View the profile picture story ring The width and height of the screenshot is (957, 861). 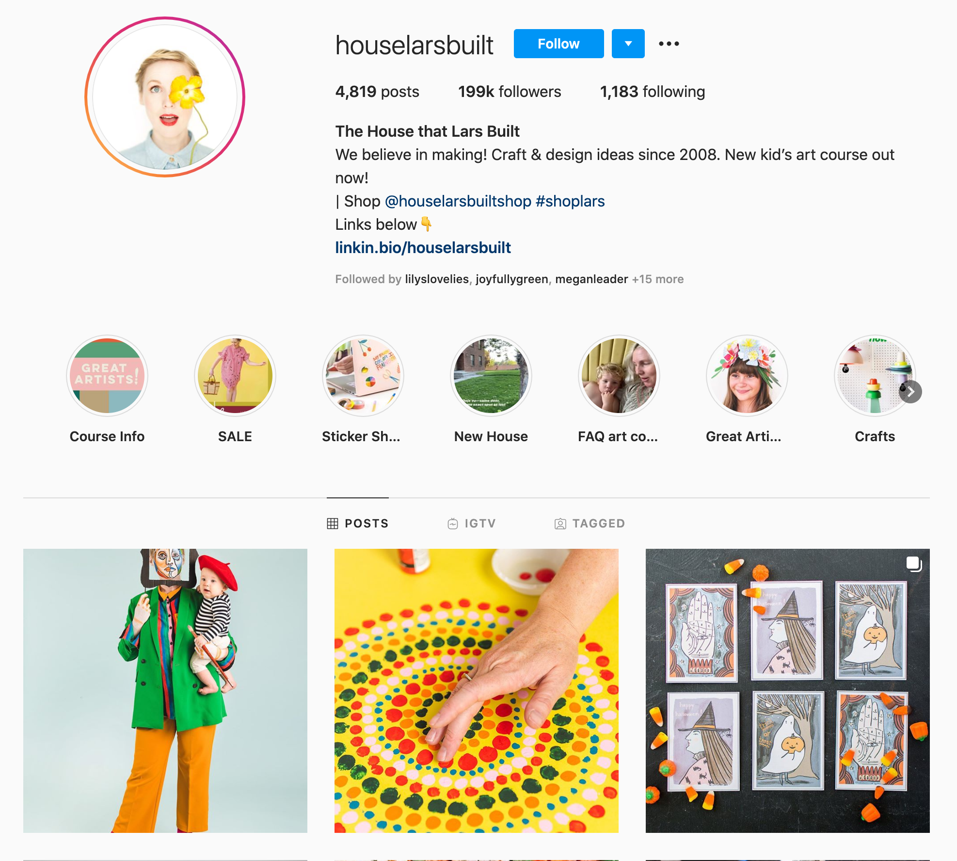click(x=165, y=97)
